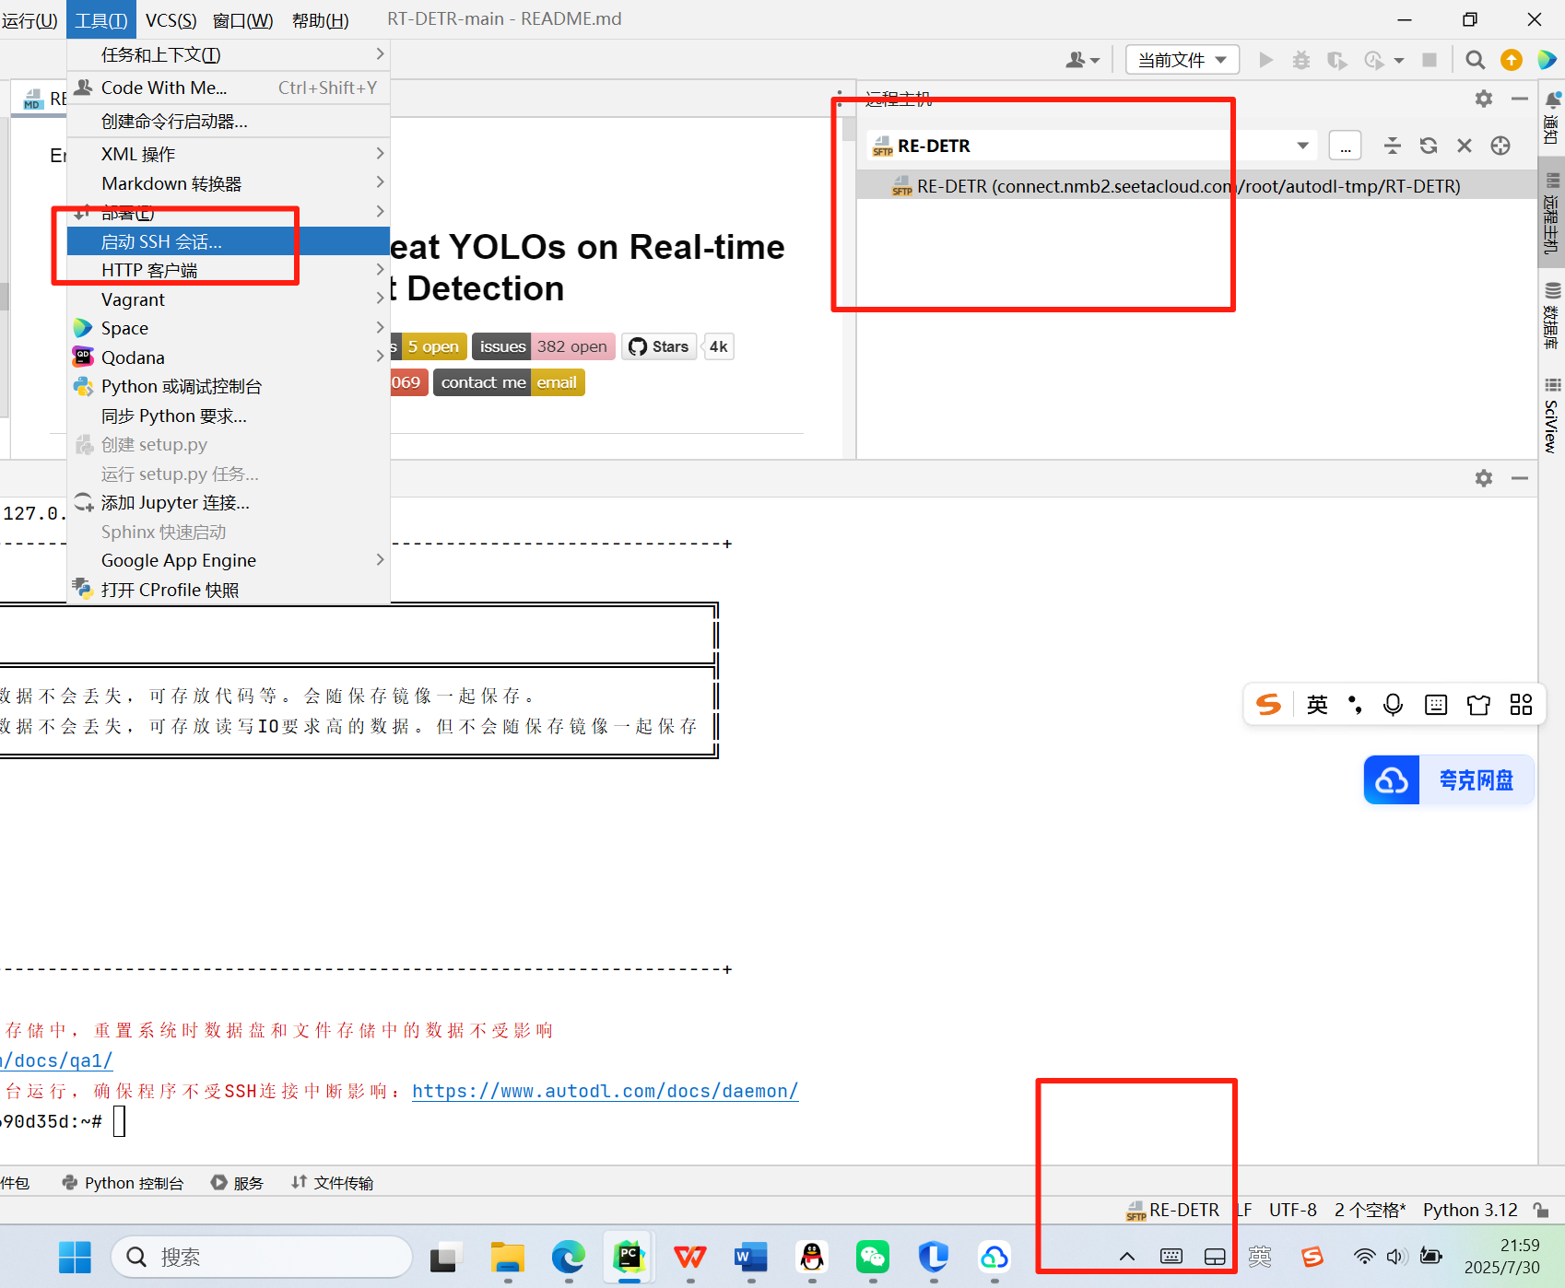Image resolution: width=1565 pixels, height=1288 pixels.
Task: Open search with the magnifier icon
Action: (1475, 59)
